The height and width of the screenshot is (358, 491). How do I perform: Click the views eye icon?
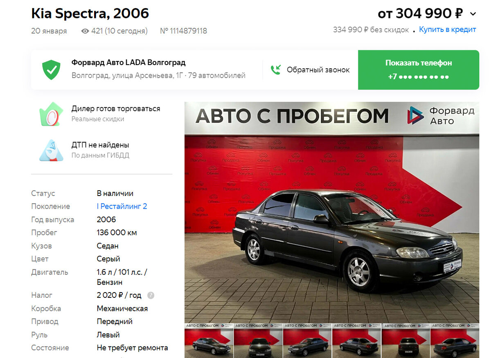85,31
